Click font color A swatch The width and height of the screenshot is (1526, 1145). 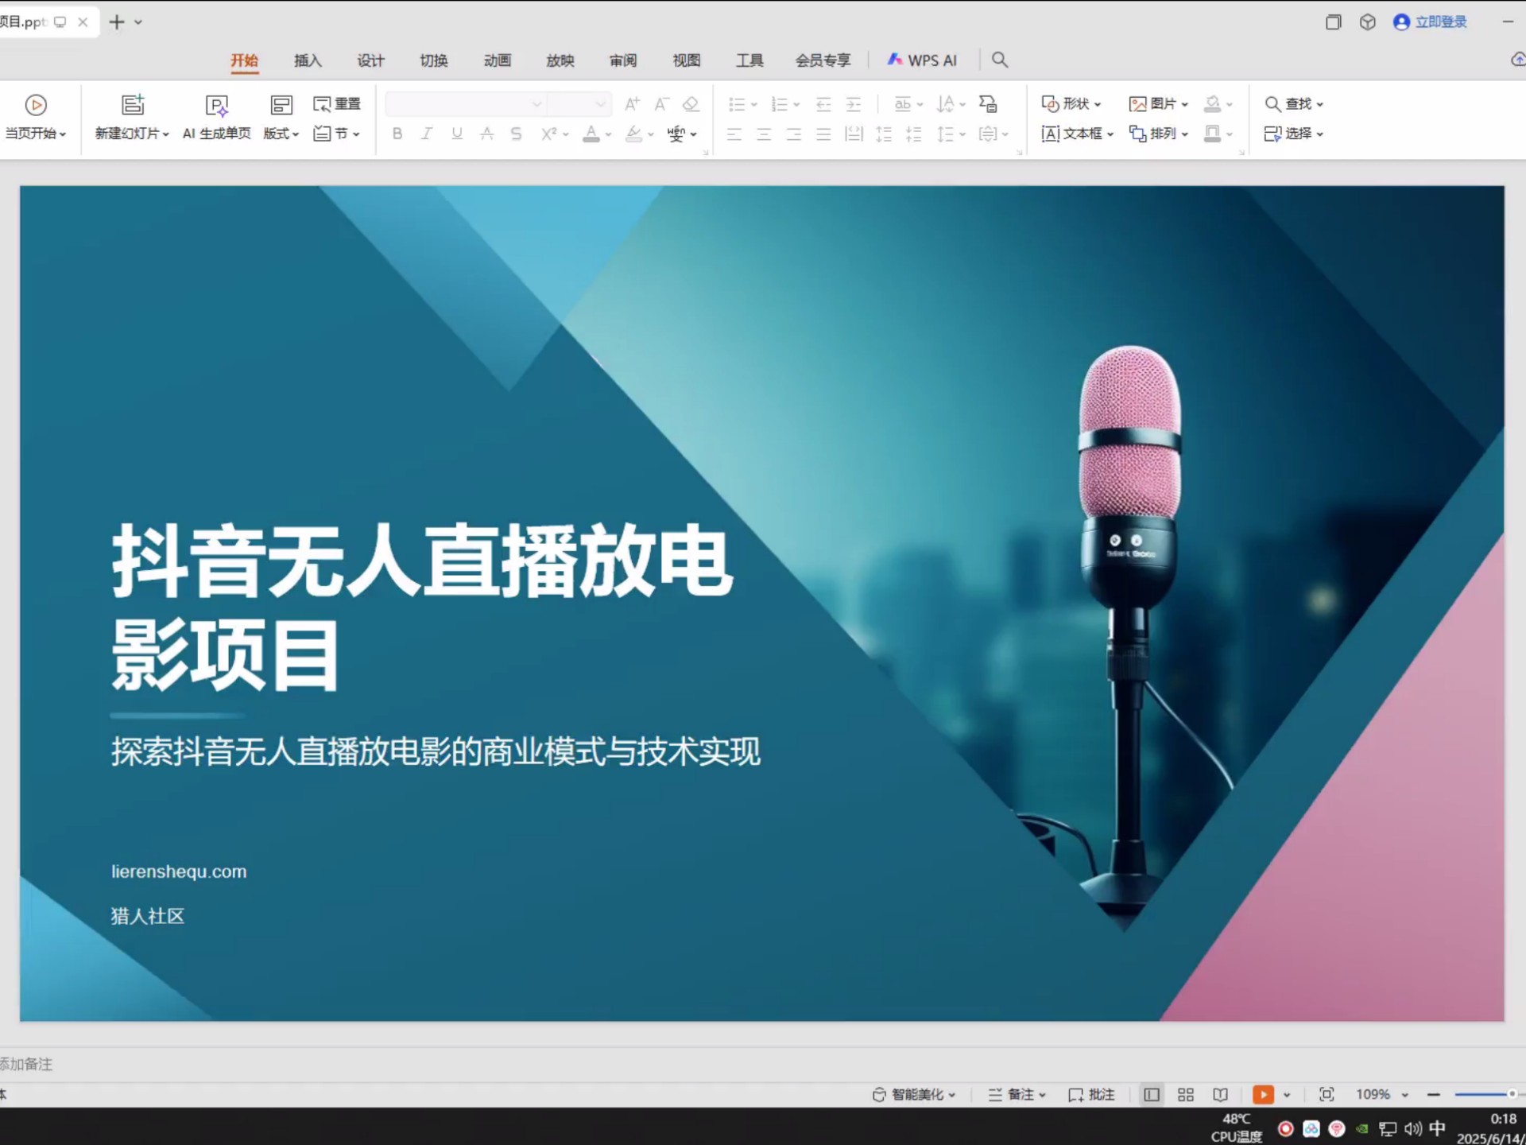pos(591,134)
